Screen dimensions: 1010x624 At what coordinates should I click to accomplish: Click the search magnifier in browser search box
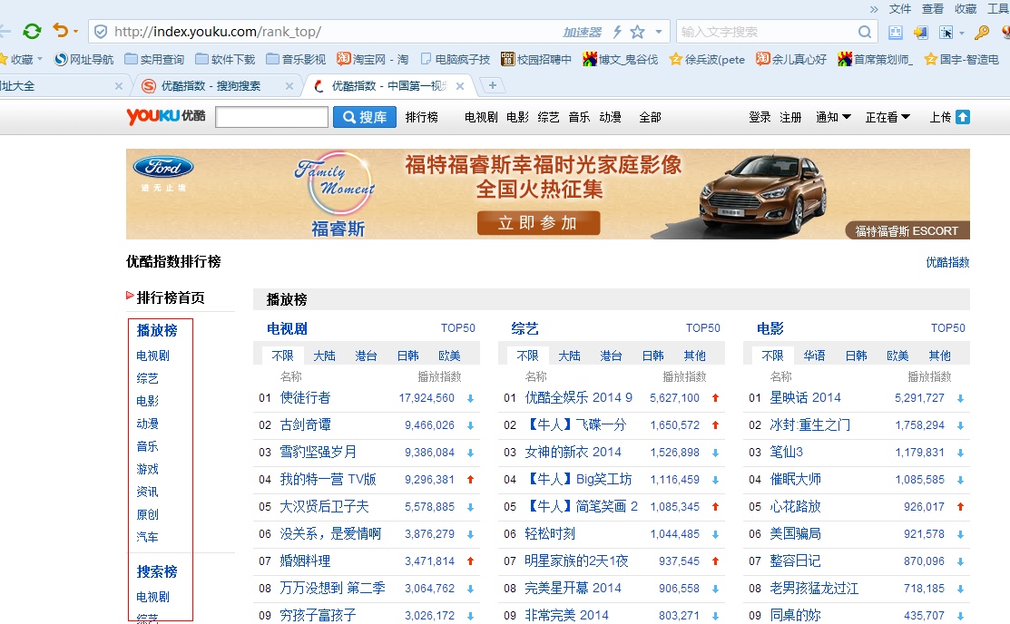[x=865, y=32]
